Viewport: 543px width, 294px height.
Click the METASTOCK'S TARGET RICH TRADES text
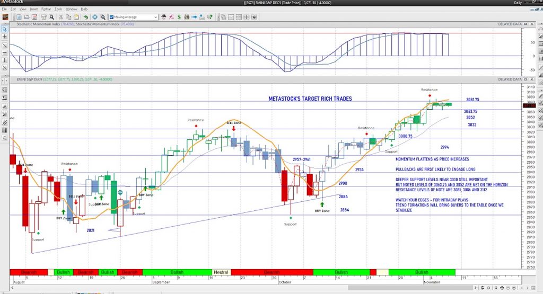click(x=310, y=99)
